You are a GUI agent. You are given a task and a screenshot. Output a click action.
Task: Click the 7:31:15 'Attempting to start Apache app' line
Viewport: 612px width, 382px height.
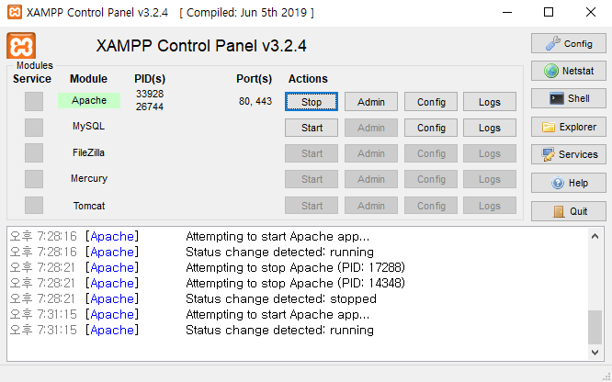278,314
